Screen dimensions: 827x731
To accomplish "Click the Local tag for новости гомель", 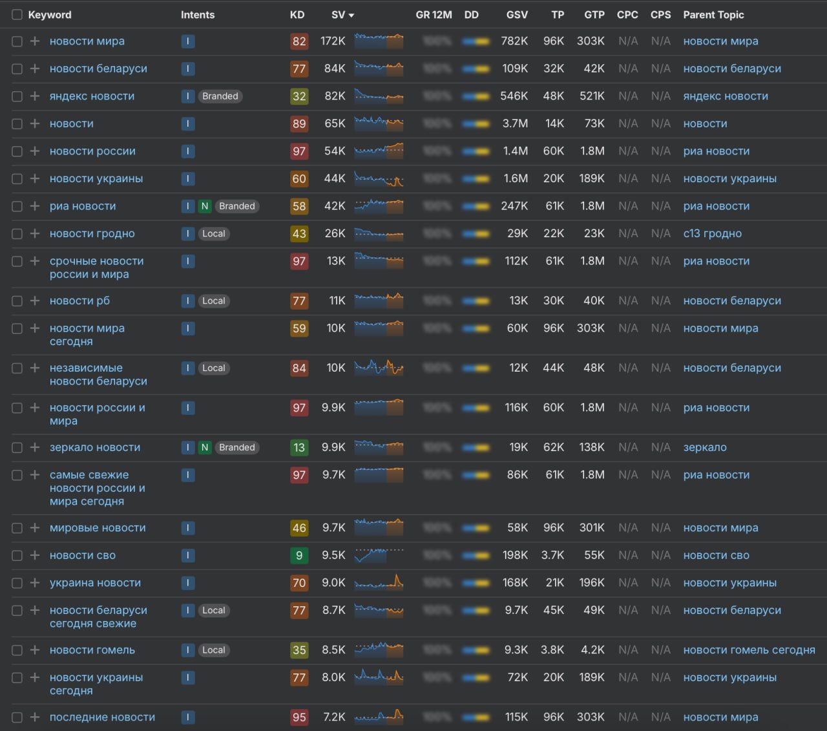I will [213, 650].
